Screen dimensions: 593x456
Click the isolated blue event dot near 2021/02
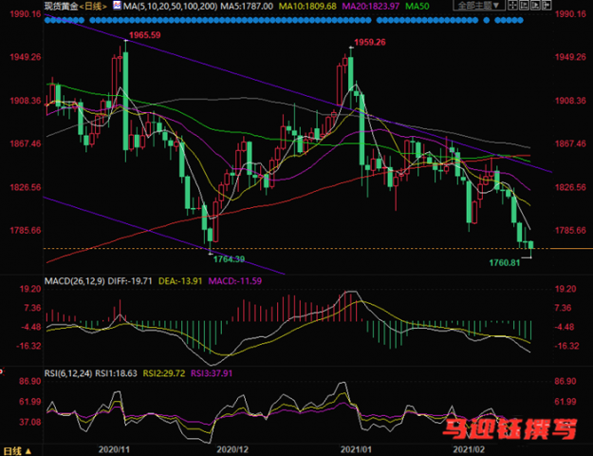(x=487, y=21)
